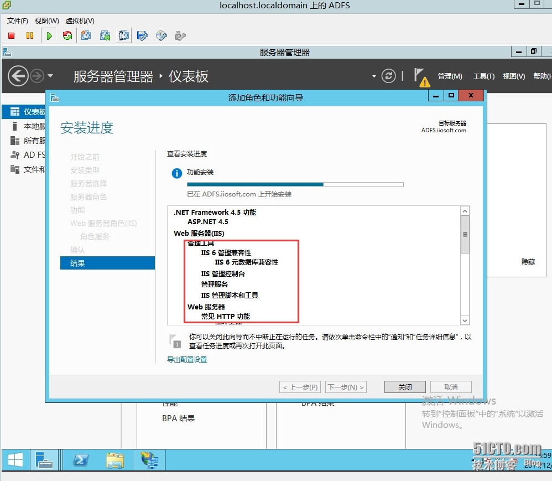Open the 视图(V) menu in Server Manager
This screenshot has width=552, height=481.
(514, 76)
